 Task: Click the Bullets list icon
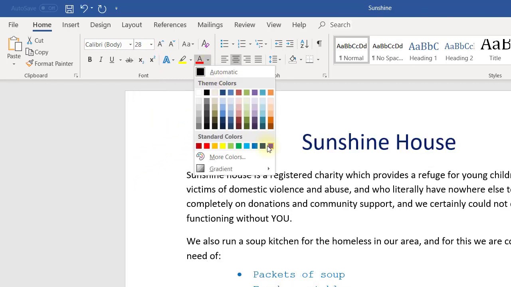pyautogui.click(x=224, y=44)
